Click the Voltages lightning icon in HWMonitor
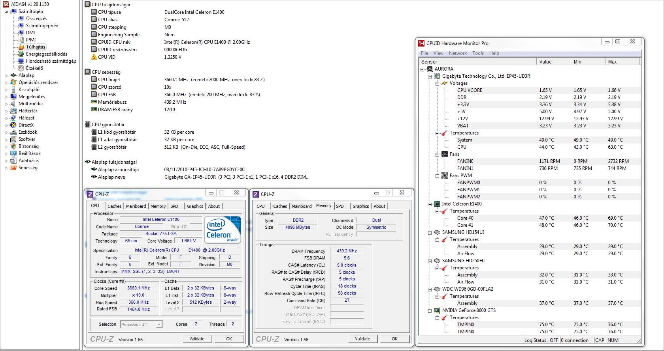 445,83
